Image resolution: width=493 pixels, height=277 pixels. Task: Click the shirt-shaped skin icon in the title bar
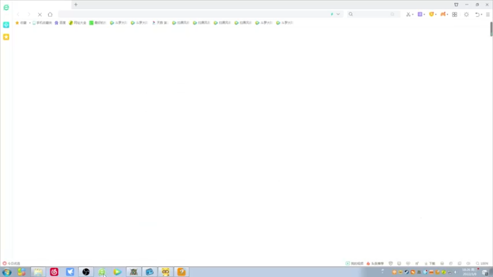coord(456,5)
